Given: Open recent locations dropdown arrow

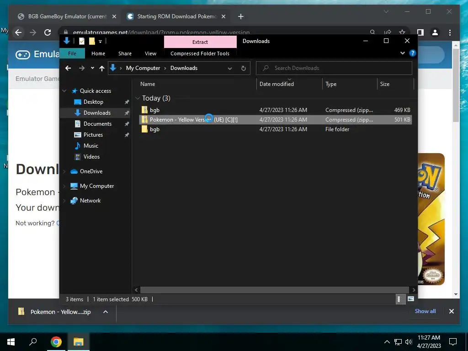Looking at the screenshot, I should click(92, 68).
